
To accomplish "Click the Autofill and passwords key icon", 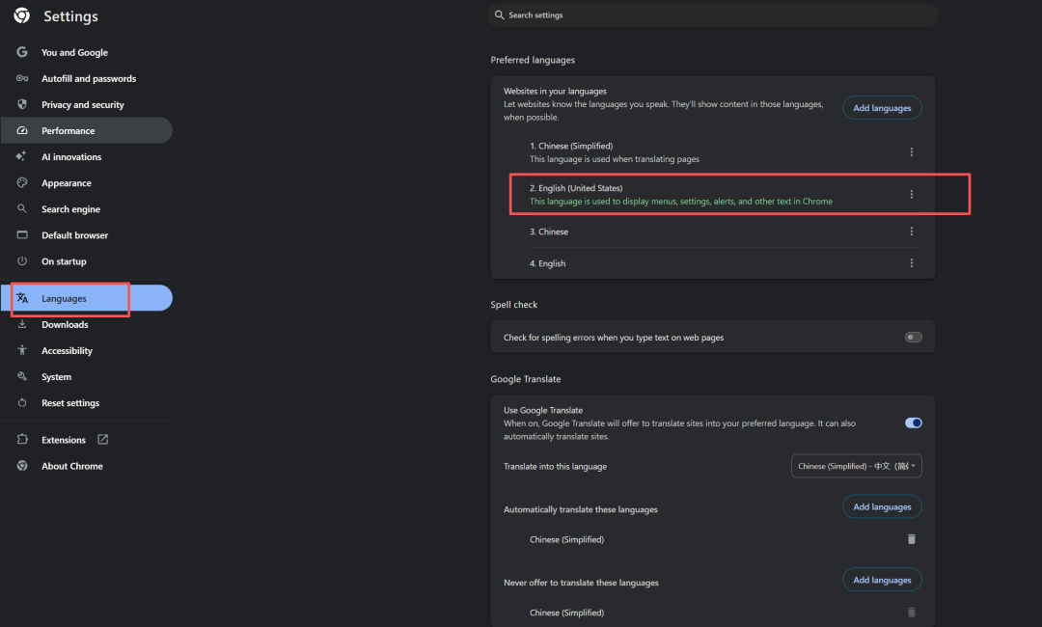I will click(22, 79).
